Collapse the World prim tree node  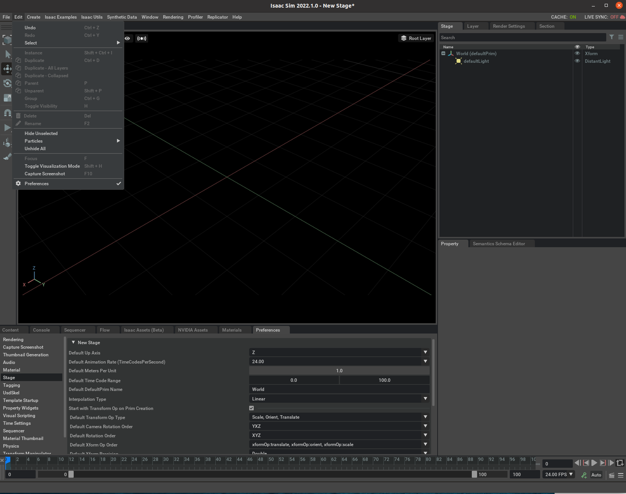pyautogui.click(x=443, y=54)
